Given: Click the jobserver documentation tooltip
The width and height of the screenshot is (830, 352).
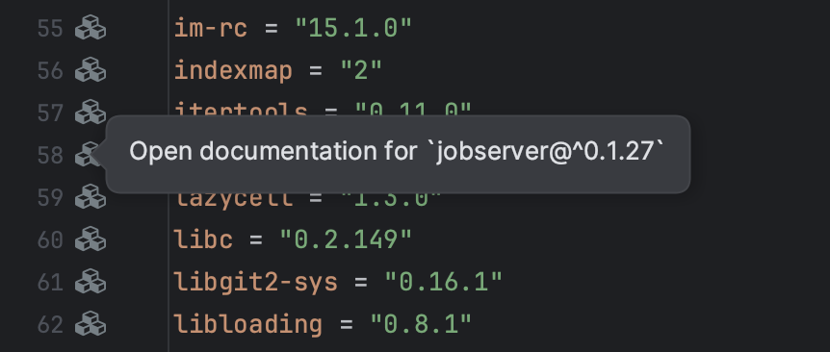Looking at the screenshot, I should (398, 154).
